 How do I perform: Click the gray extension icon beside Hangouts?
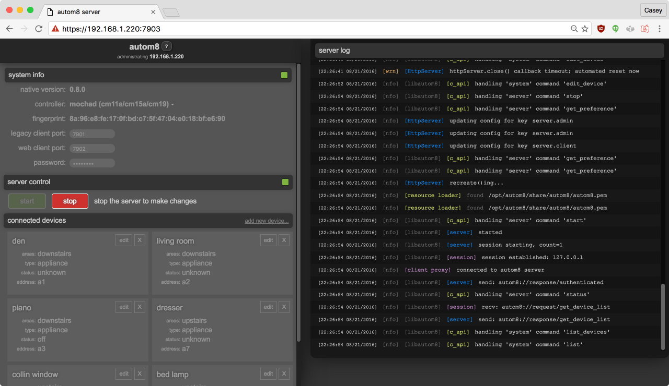coord(630,29)
